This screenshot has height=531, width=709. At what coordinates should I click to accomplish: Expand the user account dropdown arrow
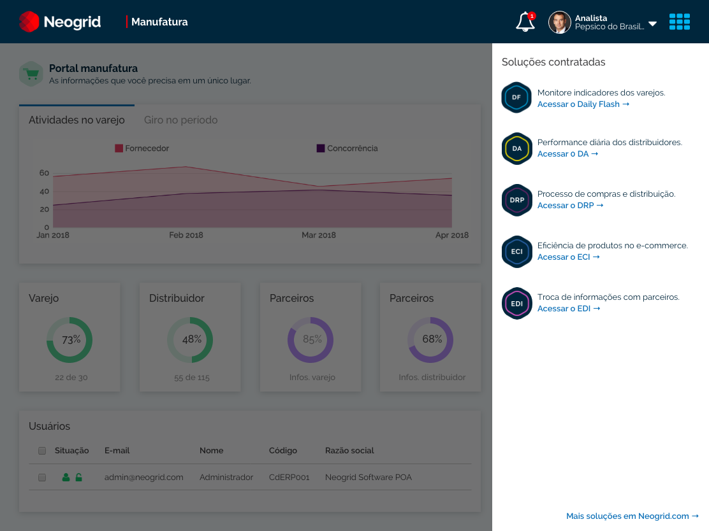652,24
